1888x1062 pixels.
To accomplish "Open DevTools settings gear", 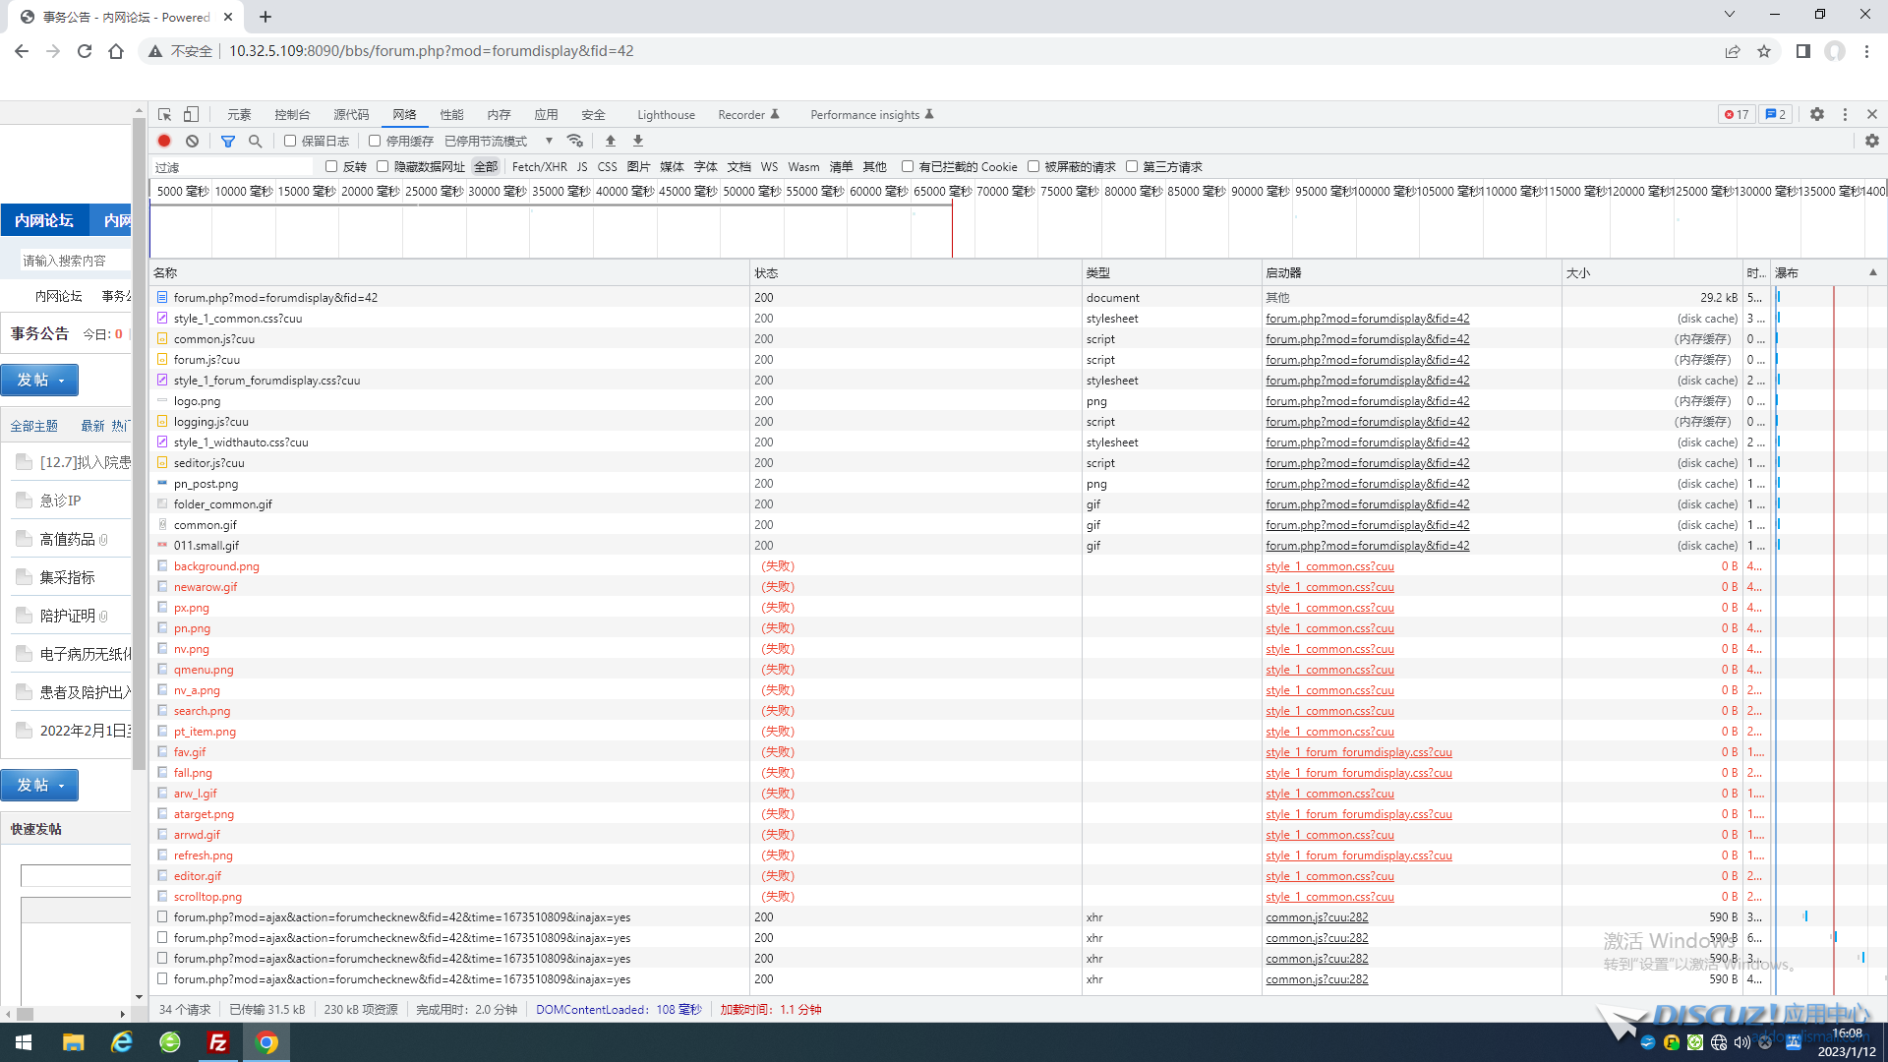I will pyautogui.click(x=1817, y=115).
